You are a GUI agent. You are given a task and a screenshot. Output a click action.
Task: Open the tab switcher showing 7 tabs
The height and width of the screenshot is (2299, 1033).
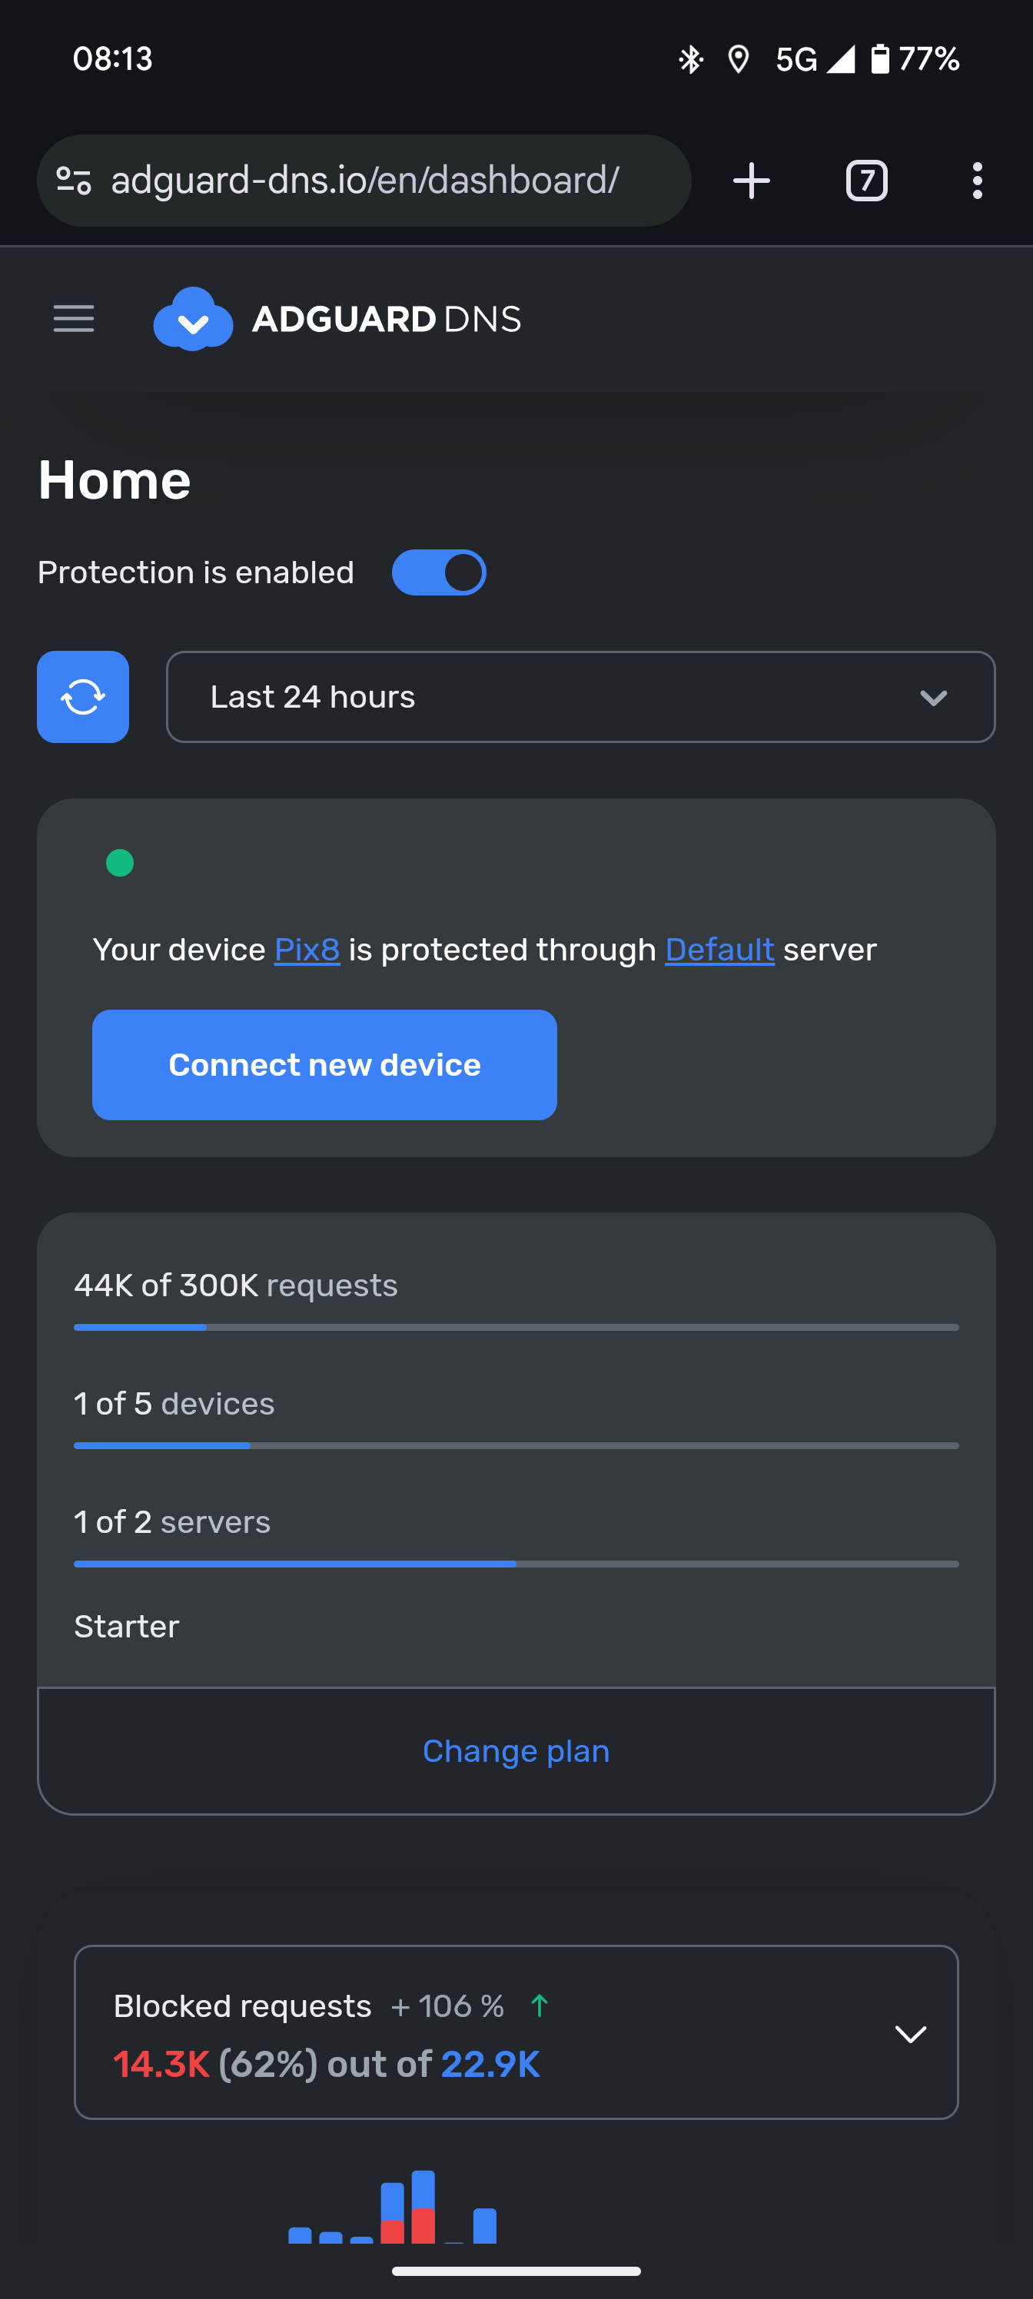(866, 181)
